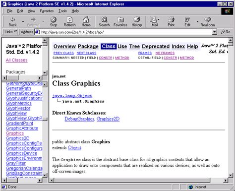
Task: Click Help in Javadoc navigation bar
Action: click(x=192, y=47)
